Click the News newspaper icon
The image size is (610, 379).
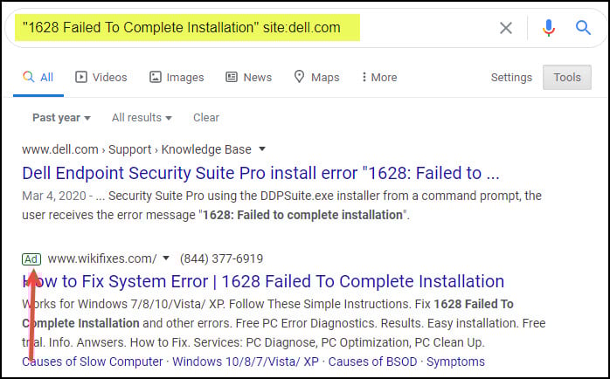[x=232, y=77]
